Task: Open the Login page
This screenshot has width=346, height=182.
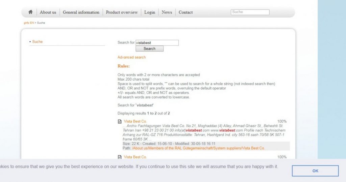Action: point(150,12)
